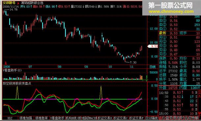
Task: Open the 很准胜率 indicator tab
Action: (42, 118)
